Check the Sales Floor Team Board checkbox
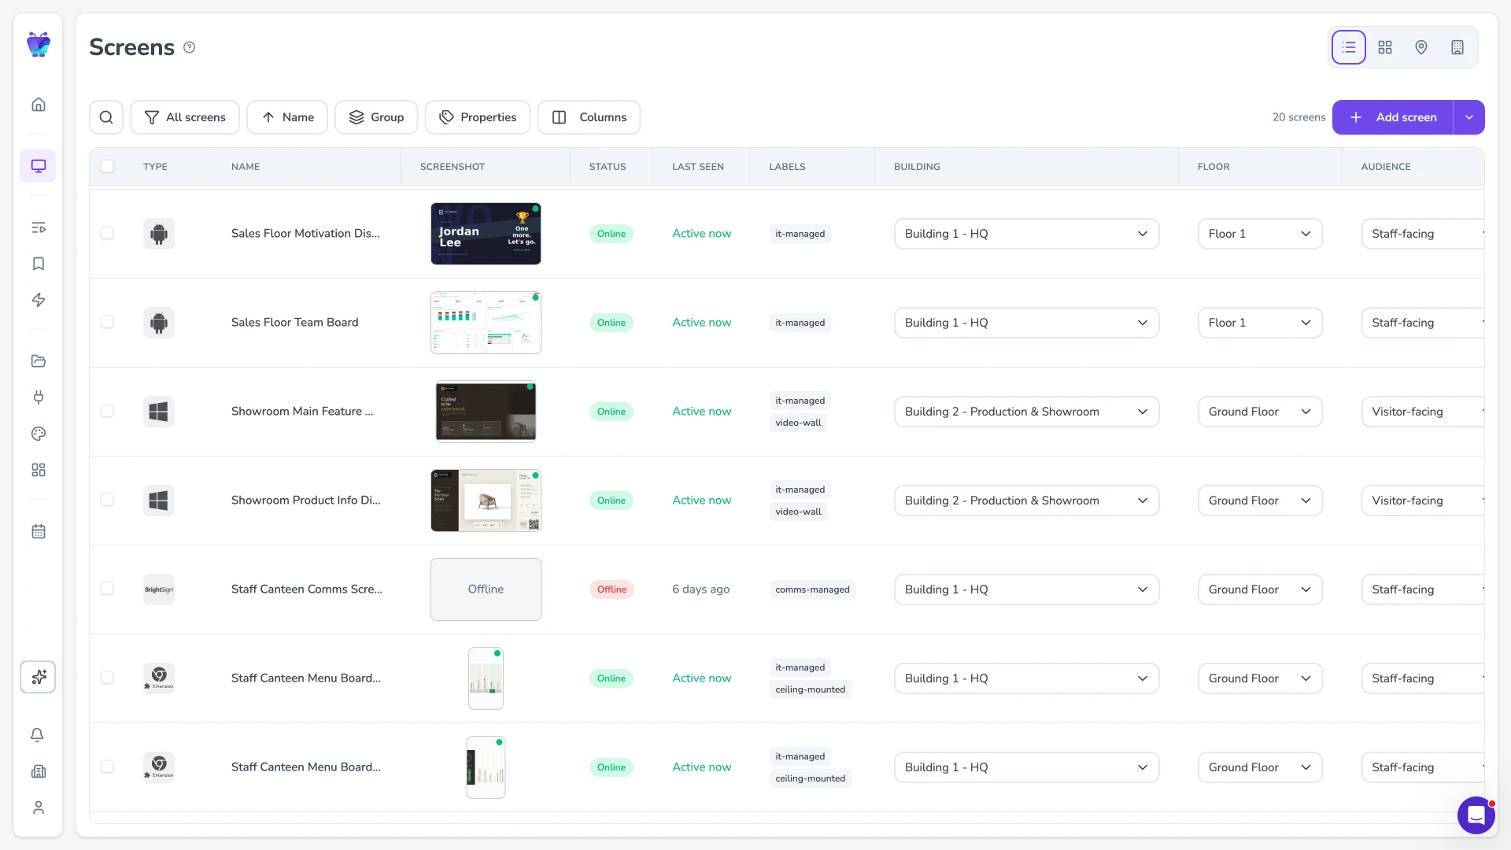Image resolution: width=1511 pixels, height=850 pixels. click(107, 322)
